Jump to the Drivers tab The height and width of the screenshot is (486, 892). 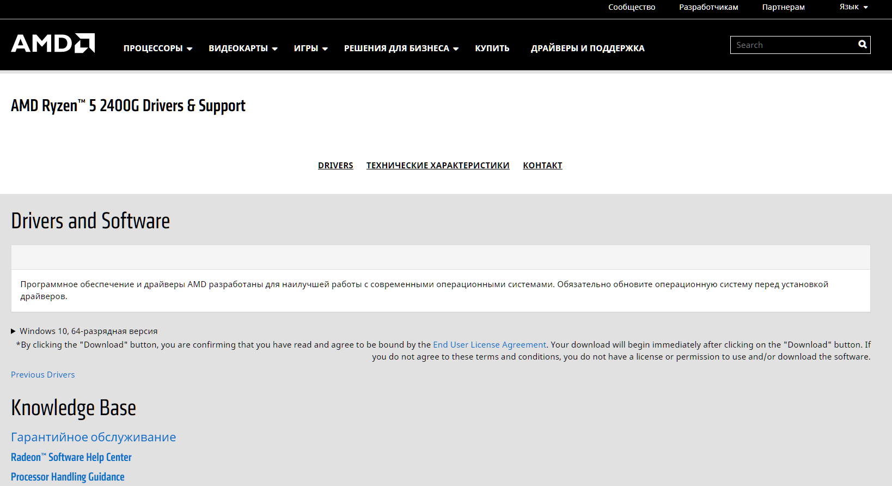[335, 166]
